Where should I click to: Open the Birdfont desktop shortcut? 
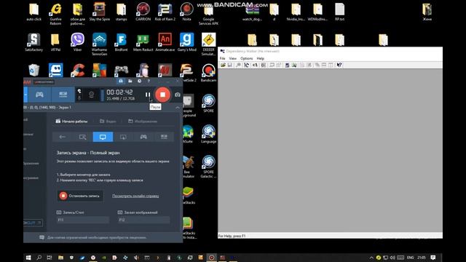coord(121,42)
